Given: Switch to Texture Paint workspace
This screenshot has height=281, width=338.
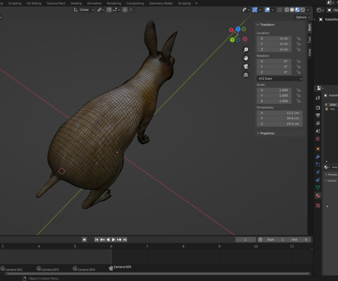Looking at the screenshot, I should (56, 3).
